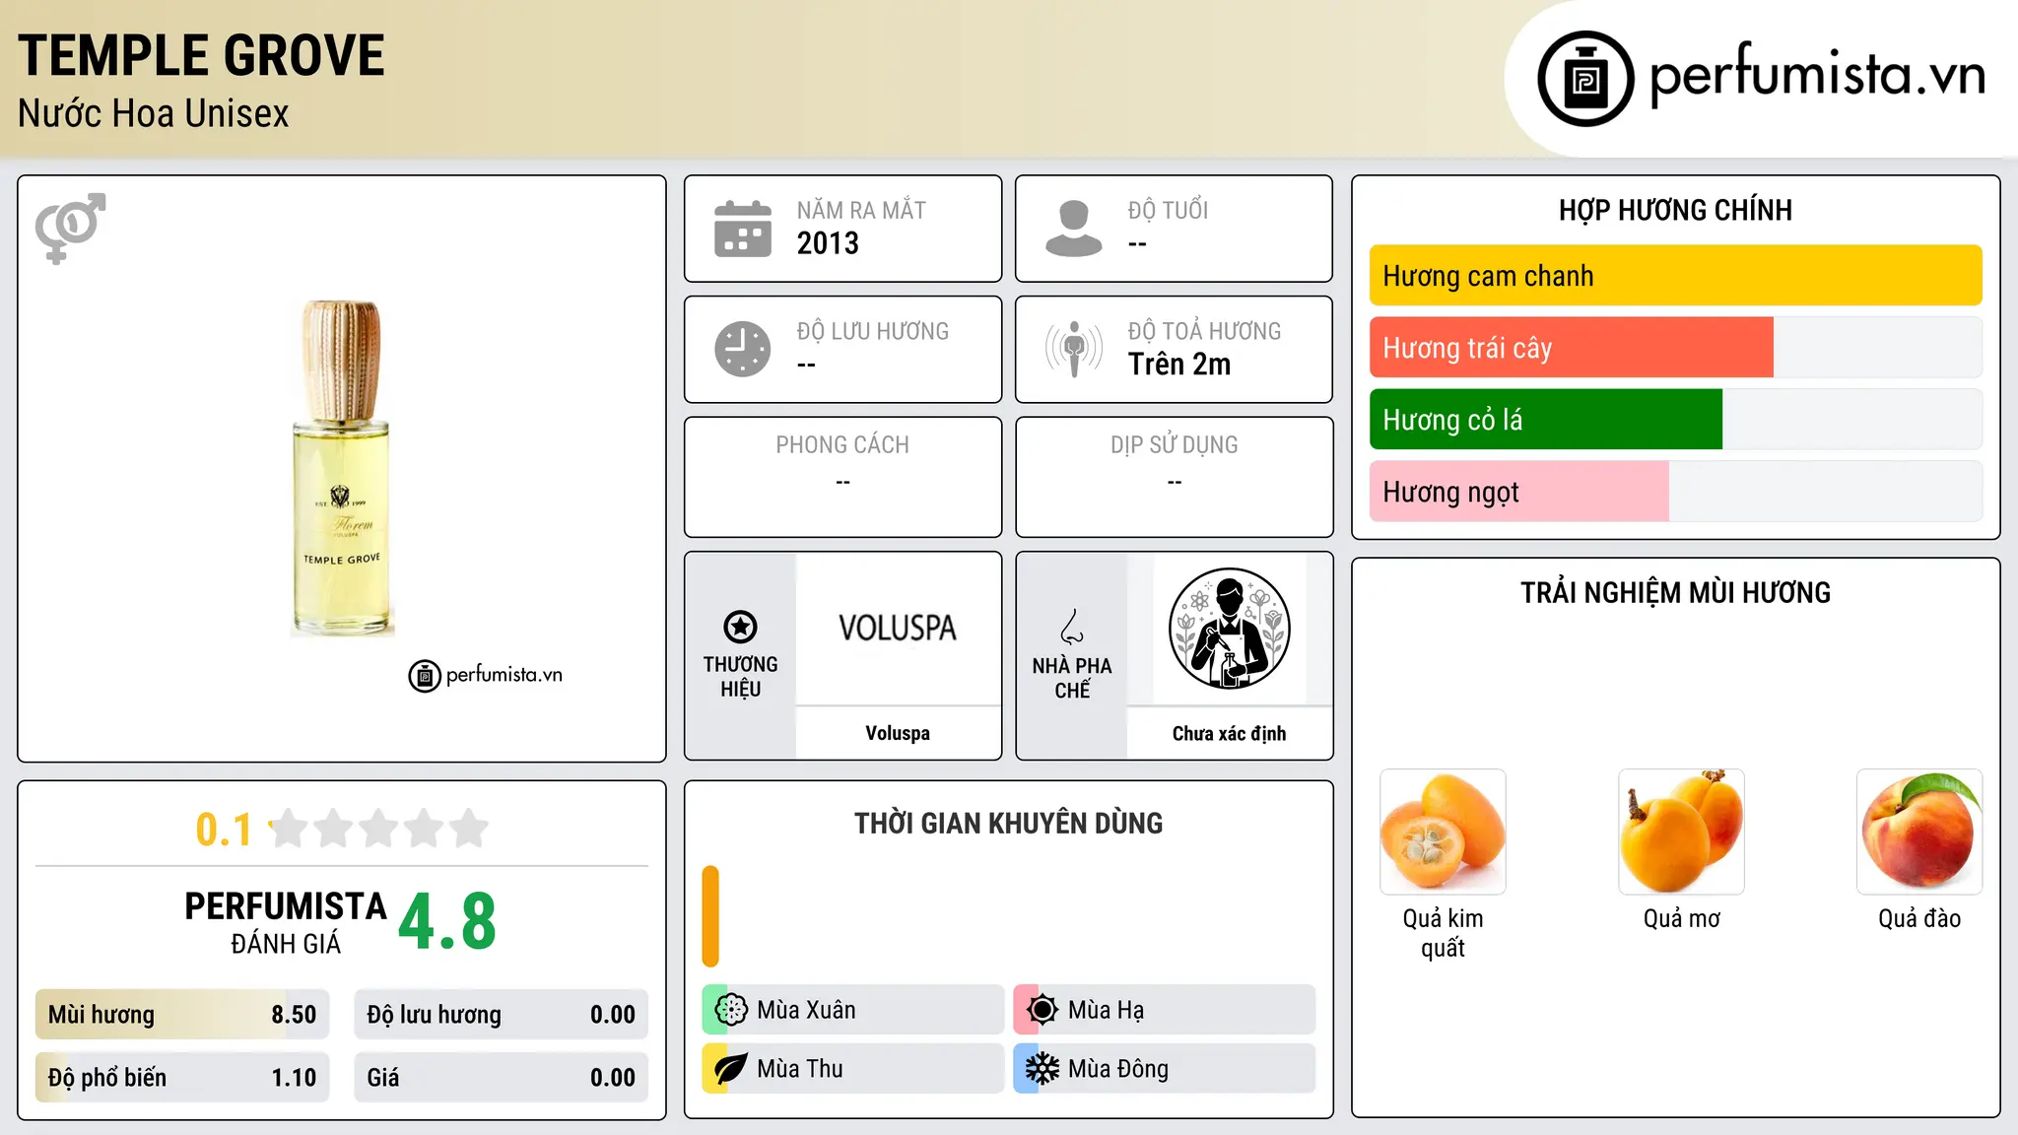Click the Dịp sử dụng card
This screenshot has height=1135, width=2018.
(1174, 477)
